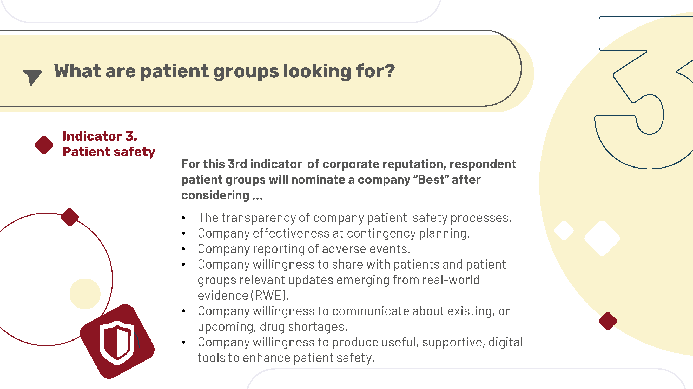Viewport: 693px width, 389px height.
Task: Select the real-world evidence (RWE) bullet
Action: (352, 280)
